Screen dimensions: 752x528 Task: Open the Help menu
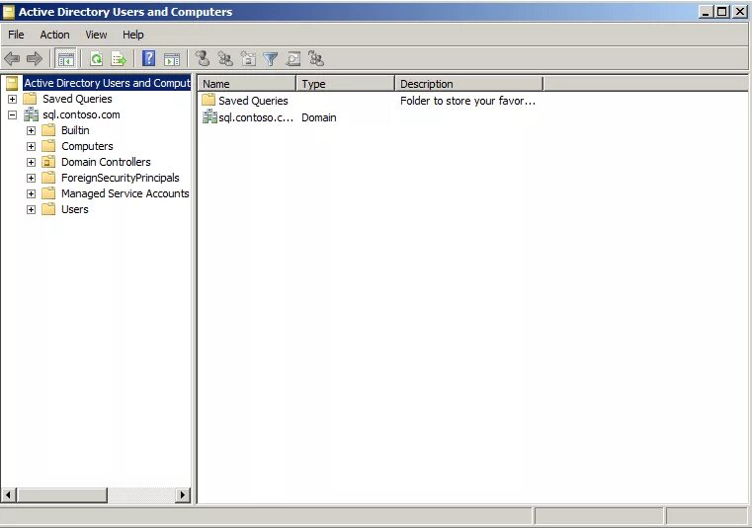click(132, 35)
